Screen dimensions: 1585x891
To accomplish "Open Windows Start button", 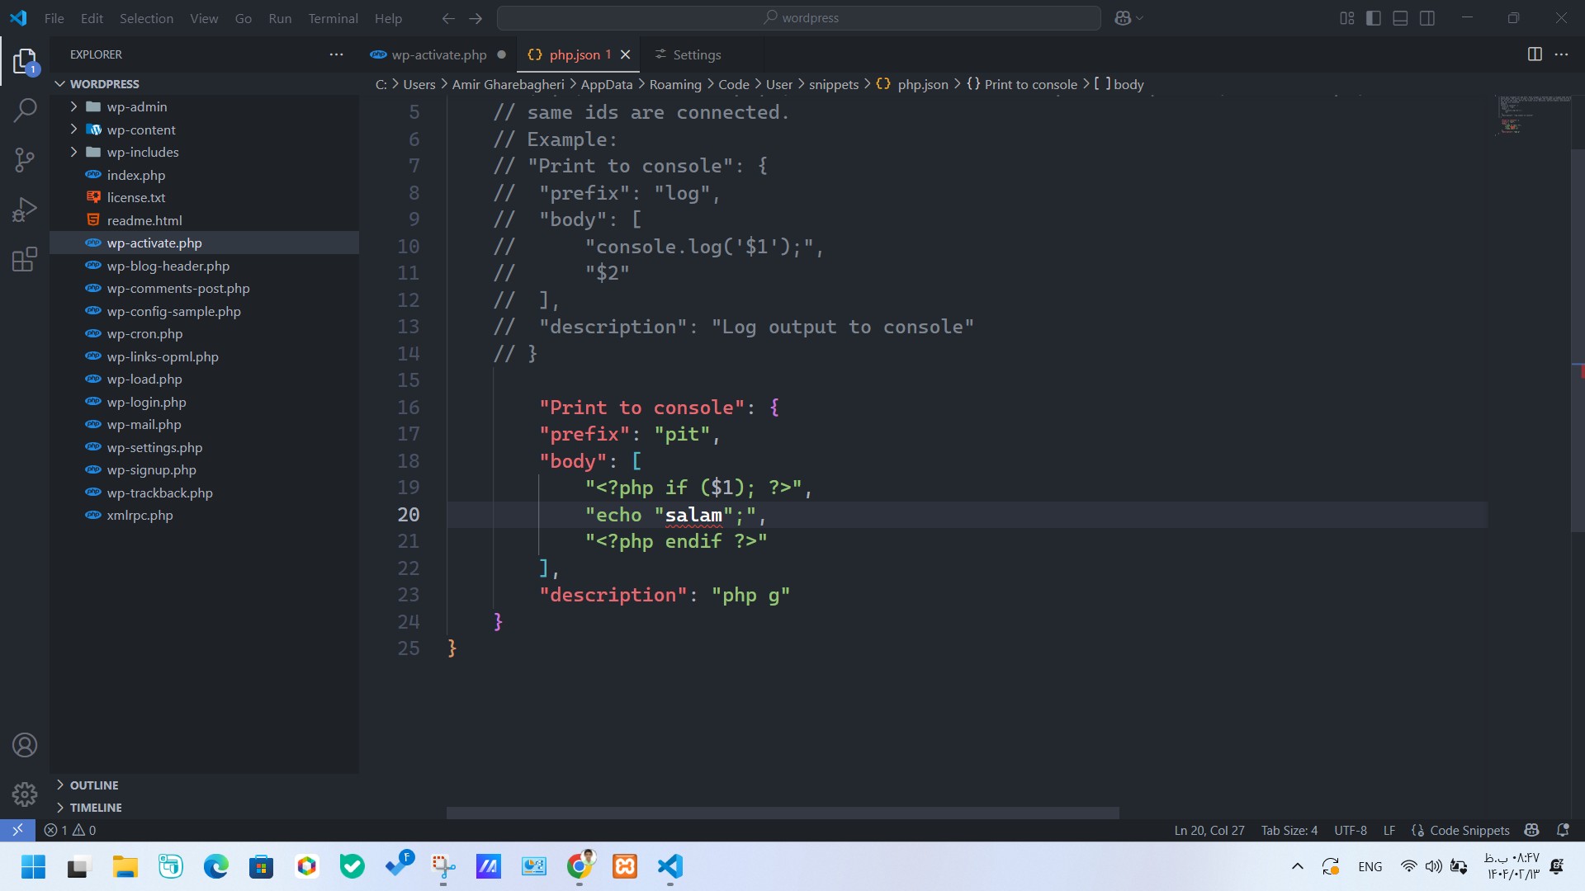I will pos(34,866).
